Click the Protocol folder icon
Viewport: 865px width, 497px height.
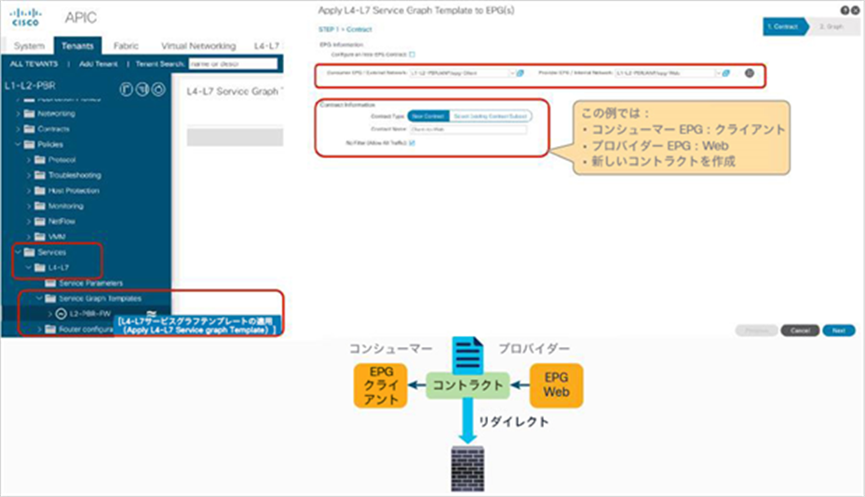click(40, 160)
